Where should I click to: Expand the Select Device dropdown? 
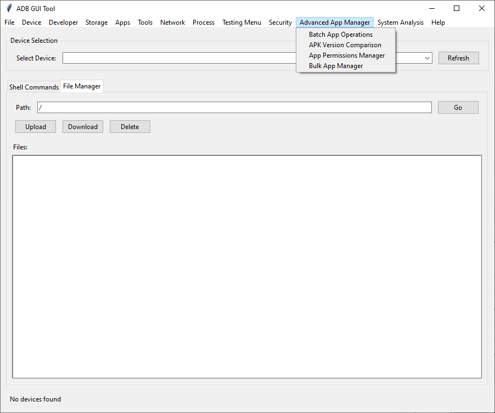(x=427, y=58)
